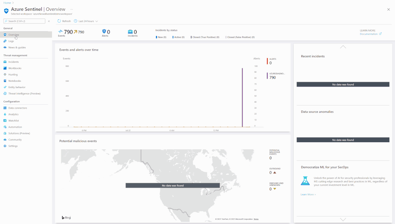This screenshot has height=224, width=395.
Task: Click Inbound and Unknown 0 indicator
Action: pyautogui.click(x=276, y=186)
